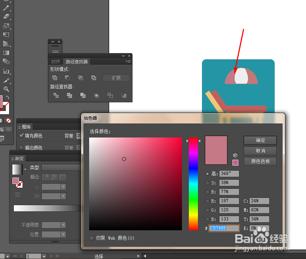Screen dimensions: 306x259
Task: Collapse the 渐变 panel expander
Action: pyautogui.click(x=12, y=159)
